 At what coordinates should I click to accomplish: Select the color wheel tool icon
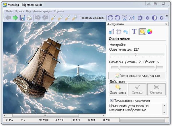click(x=150, y=32)
